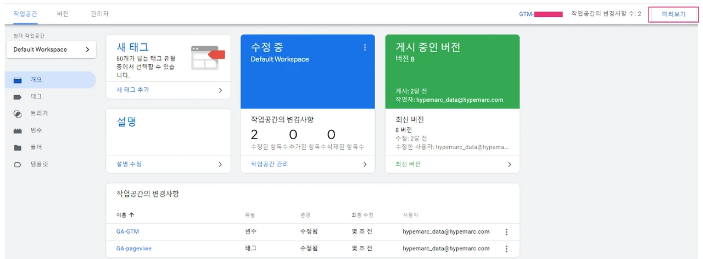Screen dimensions: 703x259
Task: Click the 유형 column header
Action: click(x=250, y=214)
